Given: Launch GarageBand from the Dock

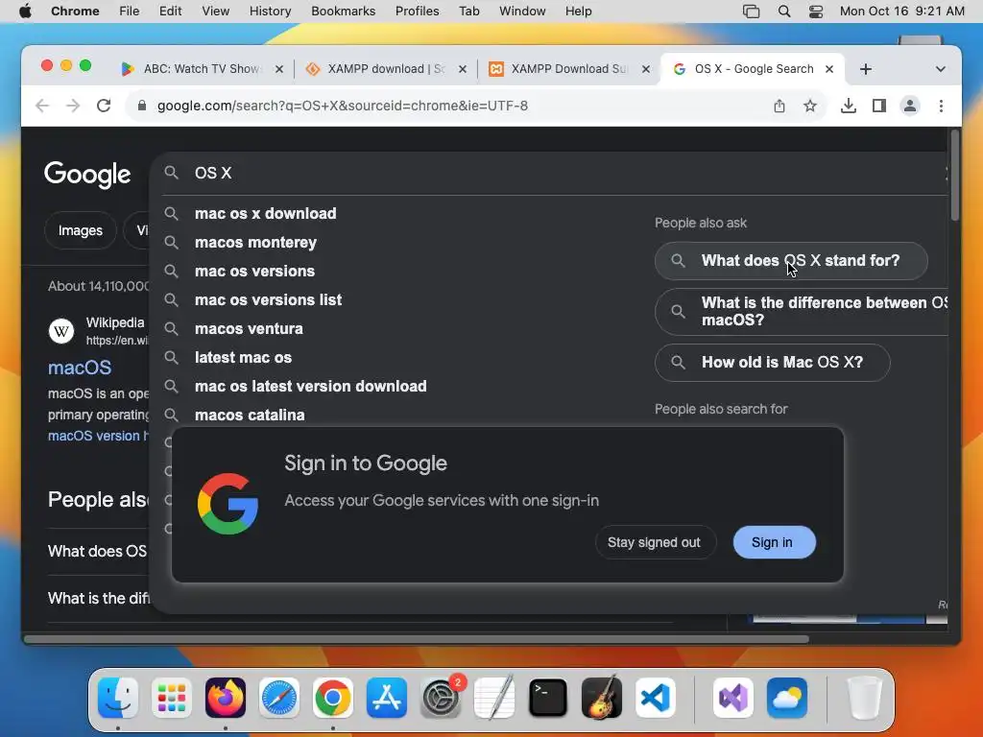Looking at the screenshot, I should coord(602,698).
